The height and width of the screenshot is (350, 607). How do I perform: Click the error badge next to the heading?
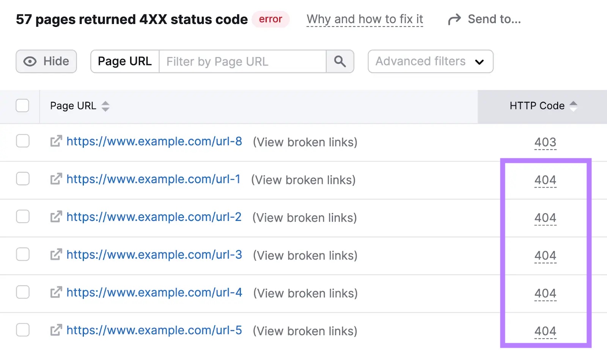270,19
